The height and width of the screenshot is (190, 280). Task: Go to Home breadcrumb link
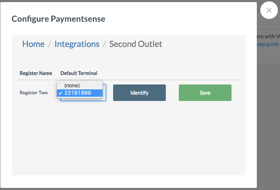33,44
